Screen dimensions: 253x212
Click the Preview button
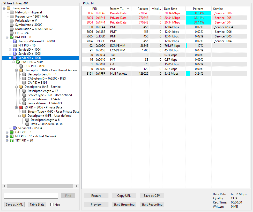(96, 204)
